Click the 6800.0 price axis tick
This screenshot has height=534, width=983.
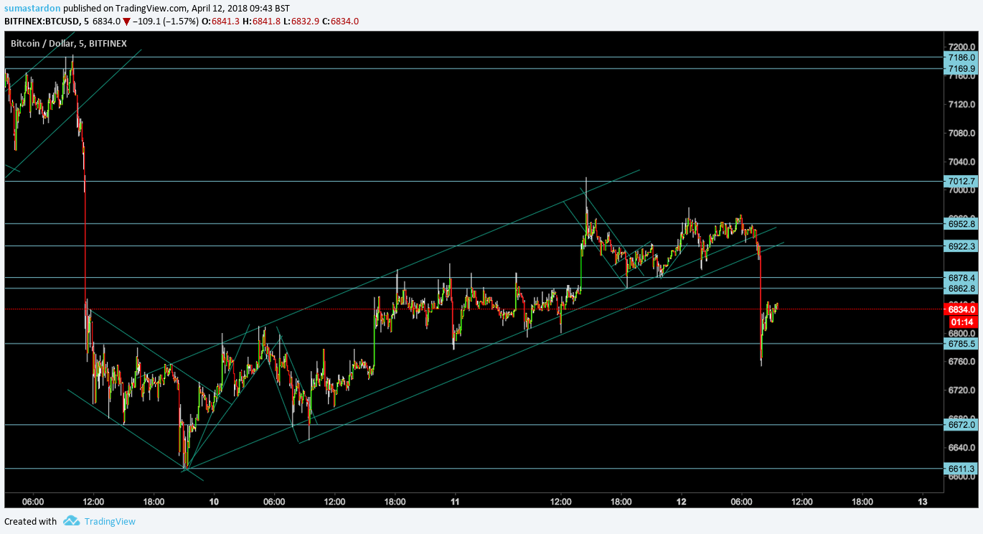[x=961, y=333]
